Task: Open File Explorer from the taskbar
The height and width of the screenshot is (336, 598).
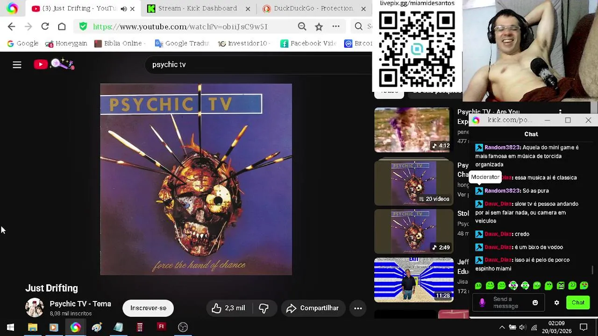Action: 32,327
